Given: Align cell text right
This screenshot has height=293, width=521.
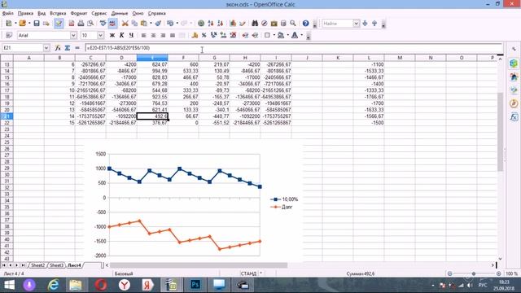Looking at the screenshot, I should point(163,35).
